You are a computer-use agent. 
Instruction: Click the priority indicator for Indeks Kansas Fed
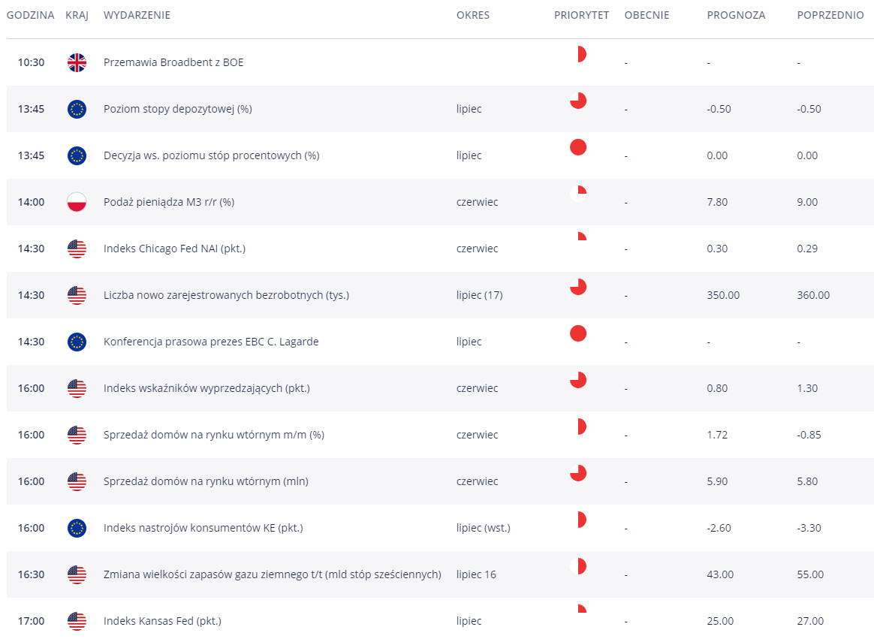[x=579, y=613]
